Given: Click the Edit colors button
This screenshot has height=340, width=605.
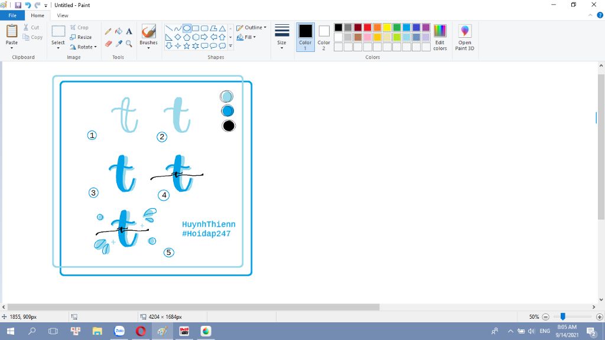Looking at the screenshot, I should pos(440,37).
